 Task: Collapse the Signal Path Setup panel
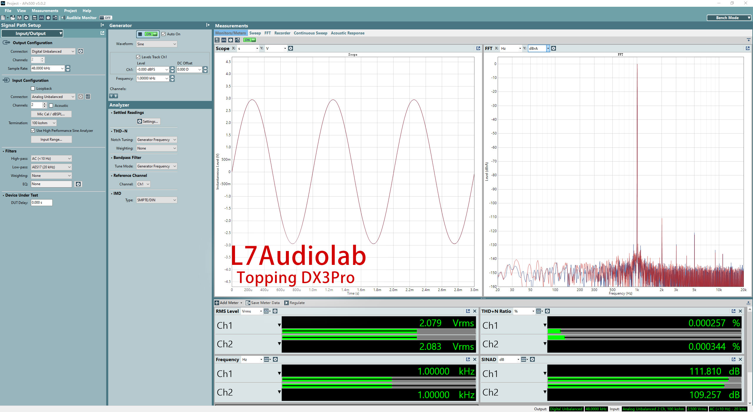point(102,25)
